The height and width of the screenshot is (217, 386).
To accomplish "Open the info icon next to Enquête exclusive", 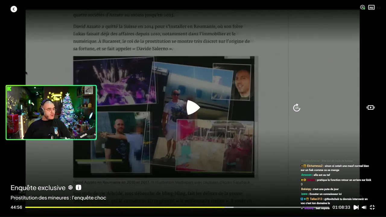I will [x=78, y=187].
